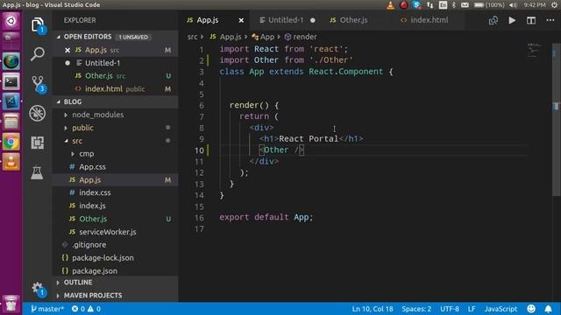561x315 pixels.
Task: Click src in the breadcrumb
Action: (x=192, y=37)
